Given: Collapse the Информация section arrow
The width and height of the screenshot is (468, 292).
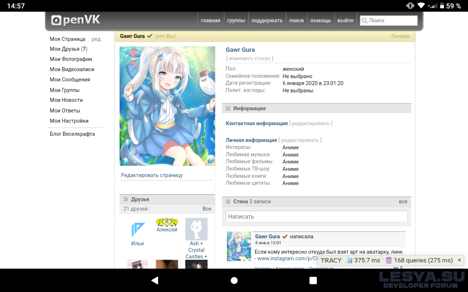Looking at the screenshot, I should click(228, 108).
